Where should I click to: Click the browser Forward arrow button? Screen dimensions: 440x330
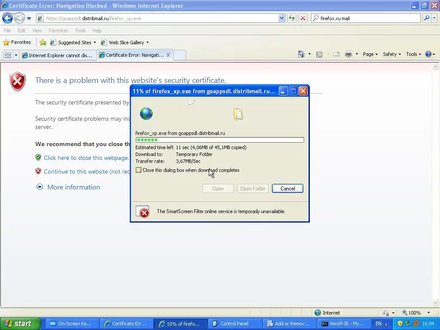pos(19,18)
